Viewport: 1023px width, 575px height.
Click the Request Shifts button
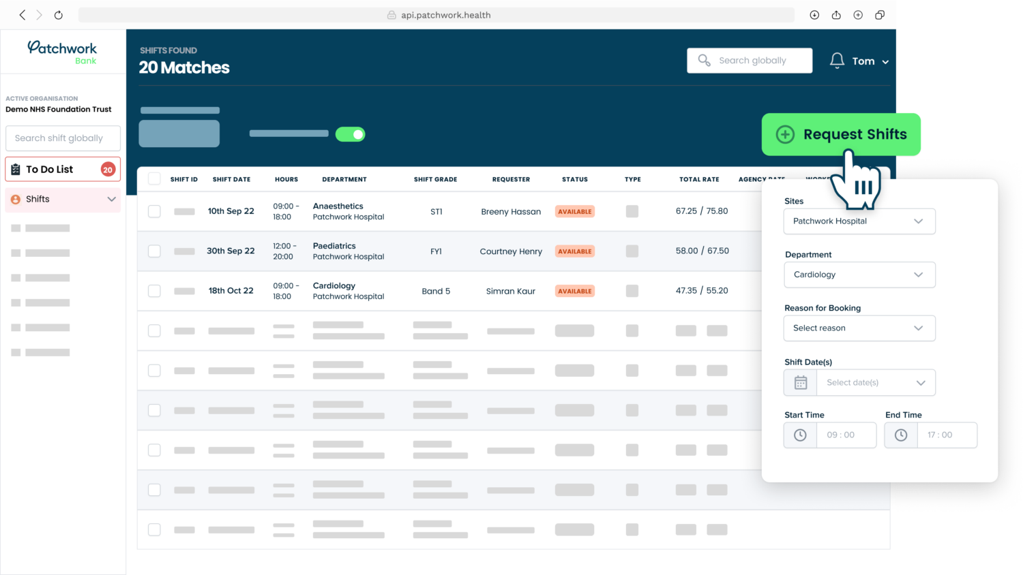[841, 134]
